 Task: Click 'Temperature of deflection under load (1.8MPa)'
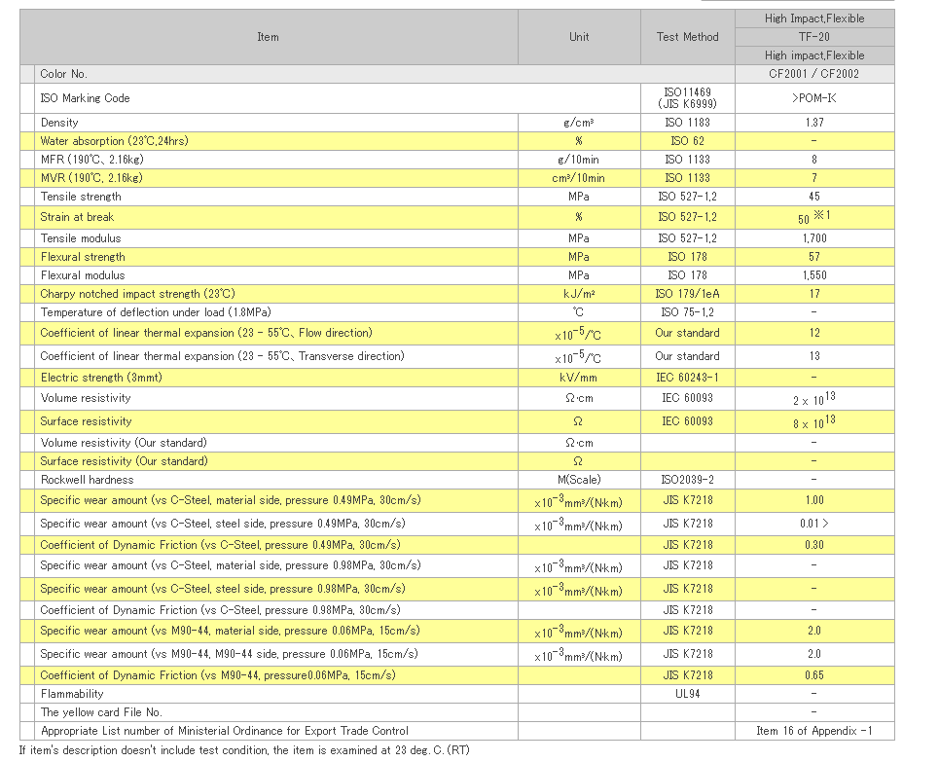click(156, 312)
